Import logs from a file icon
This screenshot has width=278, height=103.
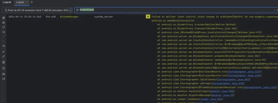point(3,52)
